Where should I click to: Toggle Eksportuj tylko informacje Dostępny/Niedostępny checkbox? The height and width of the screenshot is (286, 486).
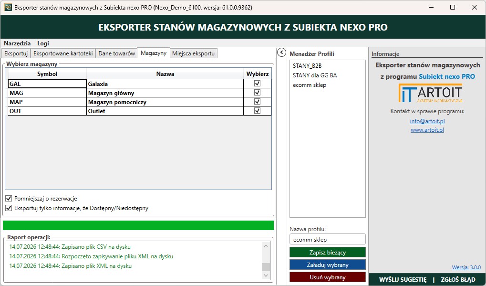pyautogui.click(x=9, y=208)
